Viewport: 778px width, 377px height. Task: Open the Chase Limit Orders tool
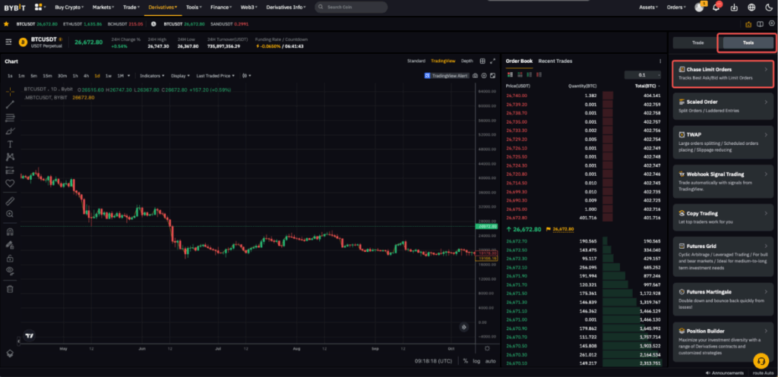click(723, 73)
